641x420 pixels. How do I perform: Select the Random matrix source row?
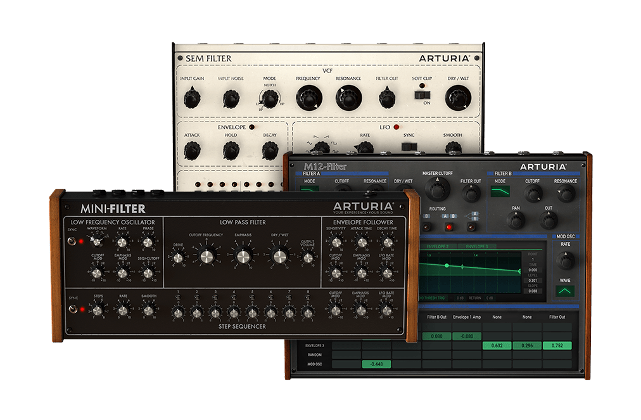pyautogui.click(x=314, y=355)
